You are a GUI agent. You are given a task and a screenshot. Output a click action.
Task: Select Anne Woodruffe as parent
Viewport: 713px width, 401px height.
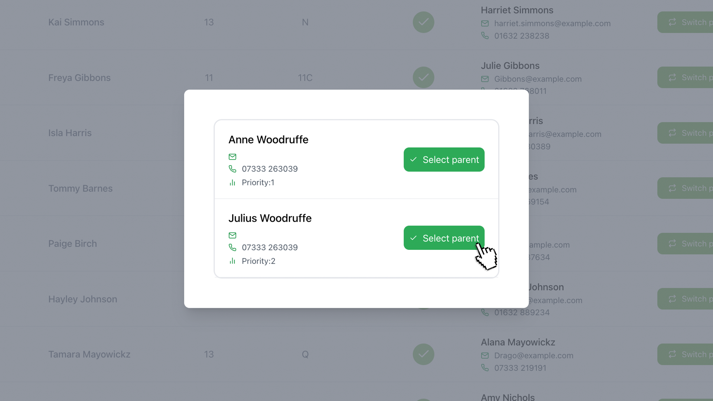tap(444, 160)
